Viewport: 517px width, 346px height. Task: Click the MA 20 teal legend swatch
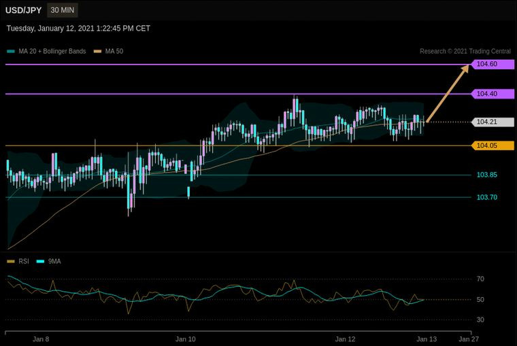pyautogui.click(x=11, y=52)
